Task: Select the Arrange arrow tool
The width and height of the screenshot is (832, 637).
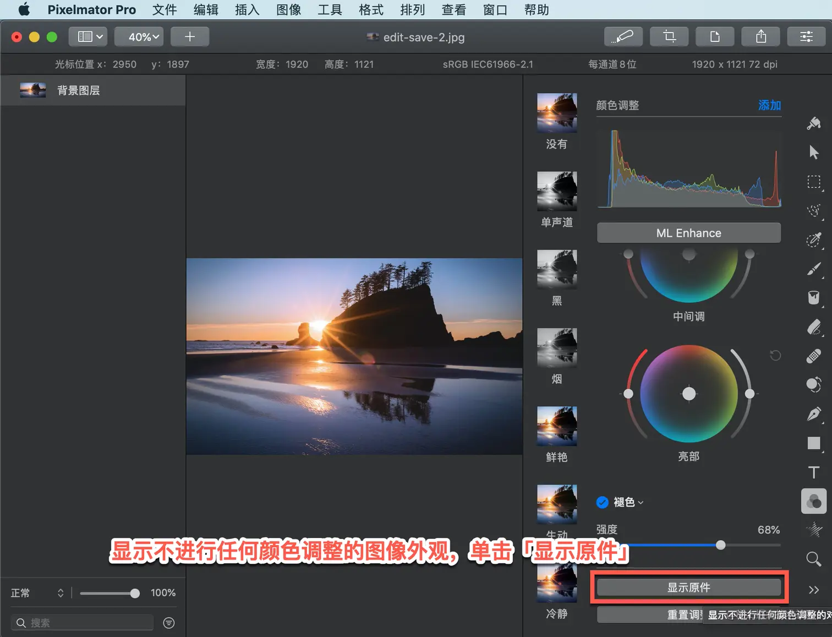Action: tap(814, 153)
